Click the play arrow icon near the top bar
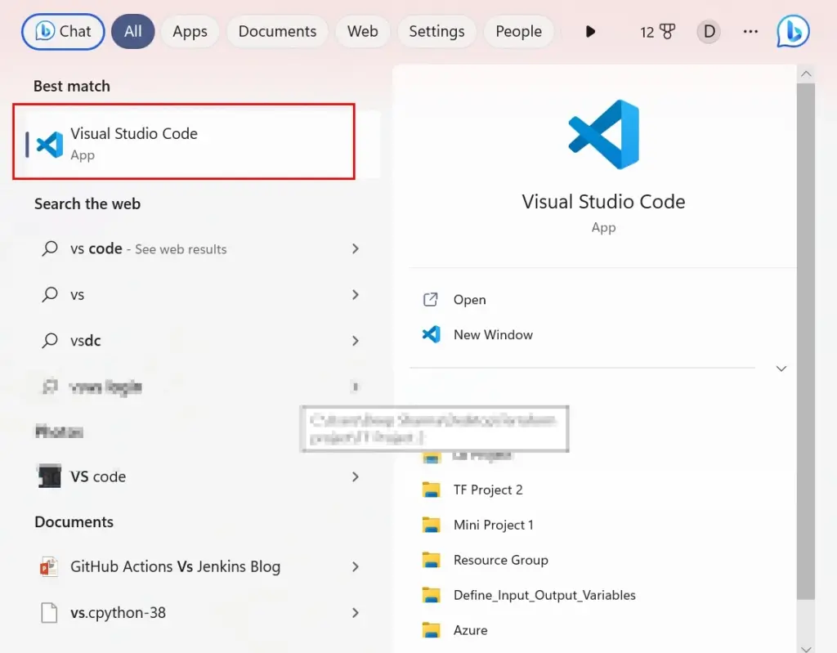 click(x=590, y=31)
